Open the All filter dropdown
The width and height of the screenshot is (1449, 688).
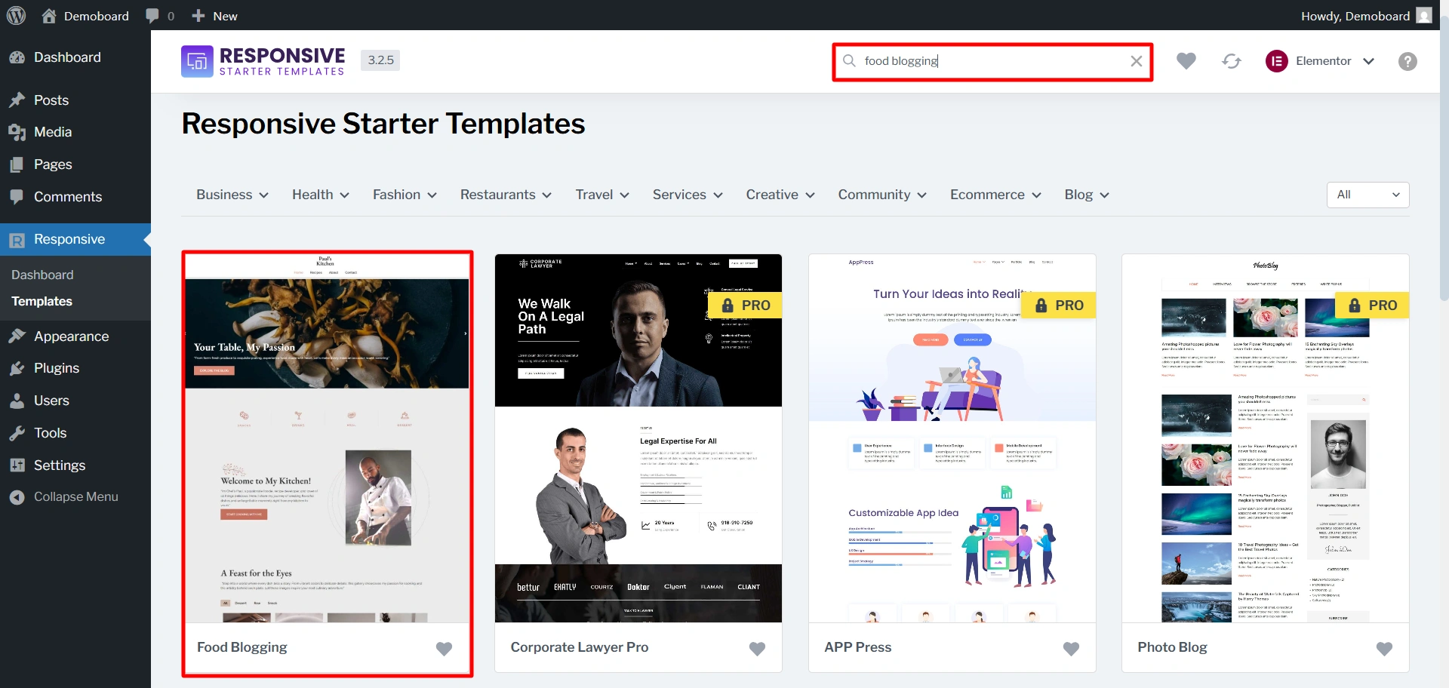click(1367, 195)
